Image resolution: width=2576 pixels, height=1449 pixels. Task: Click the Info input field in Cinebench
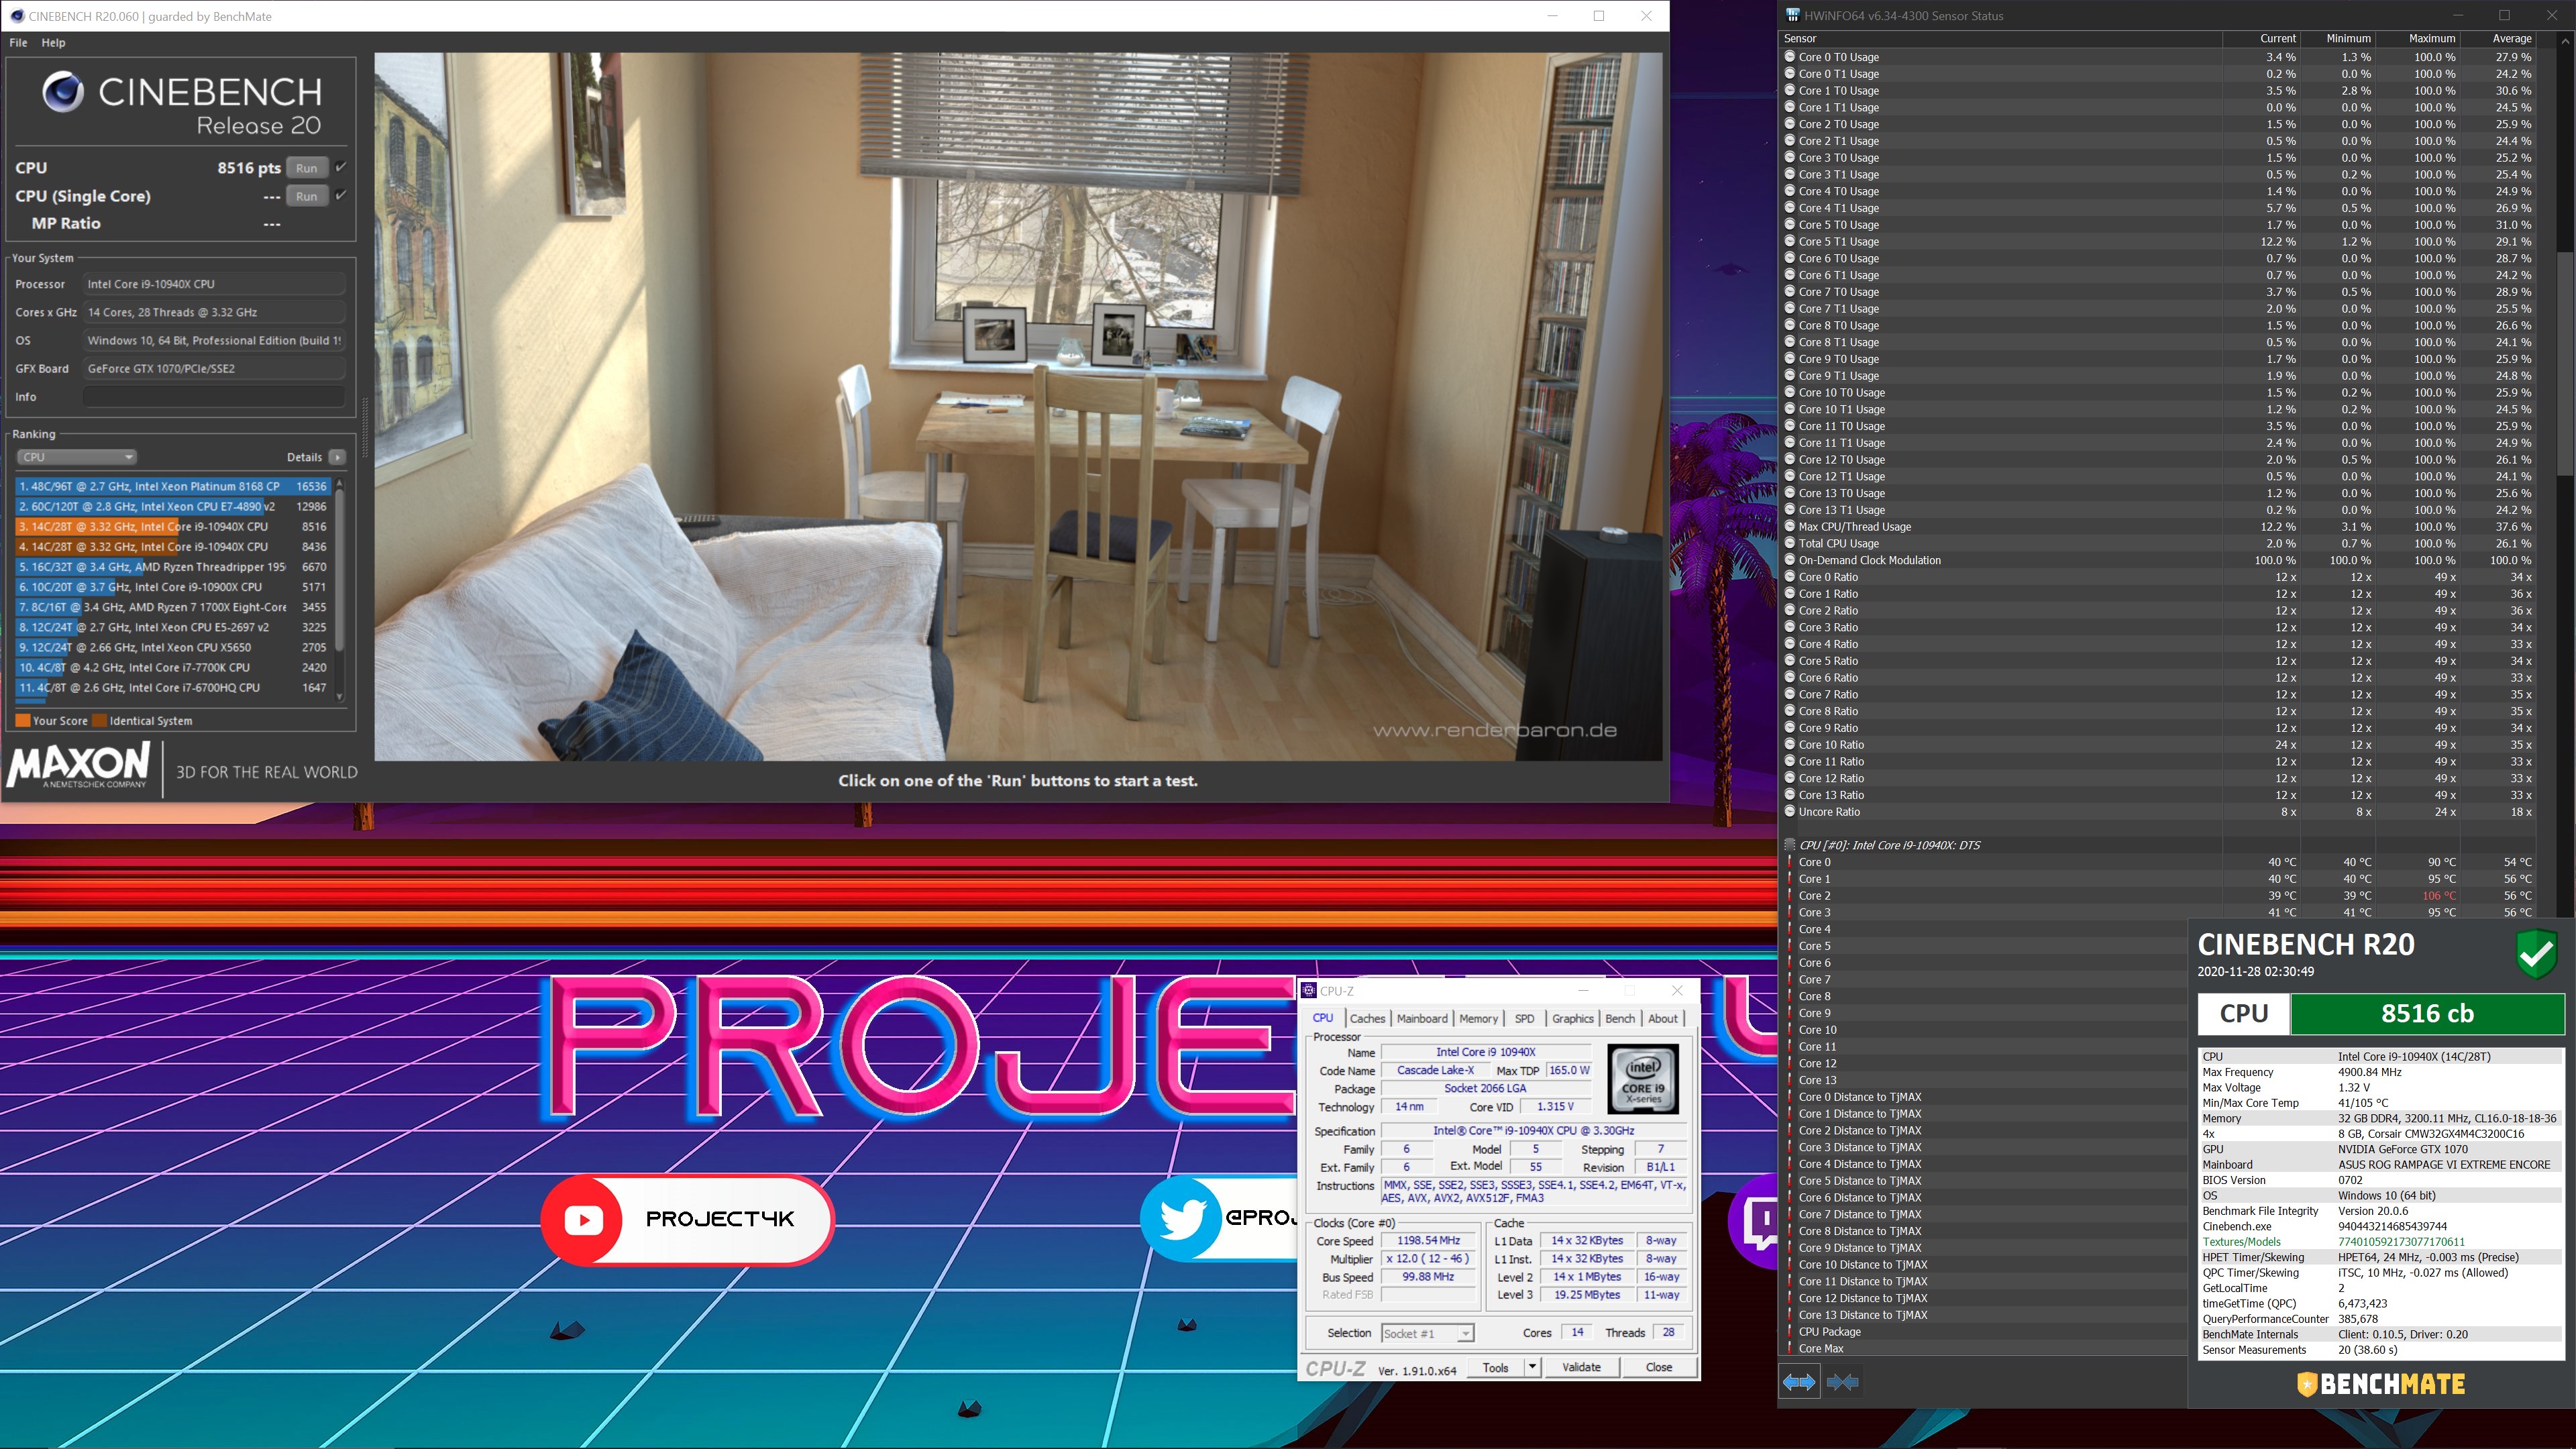[x=214, y=396]
